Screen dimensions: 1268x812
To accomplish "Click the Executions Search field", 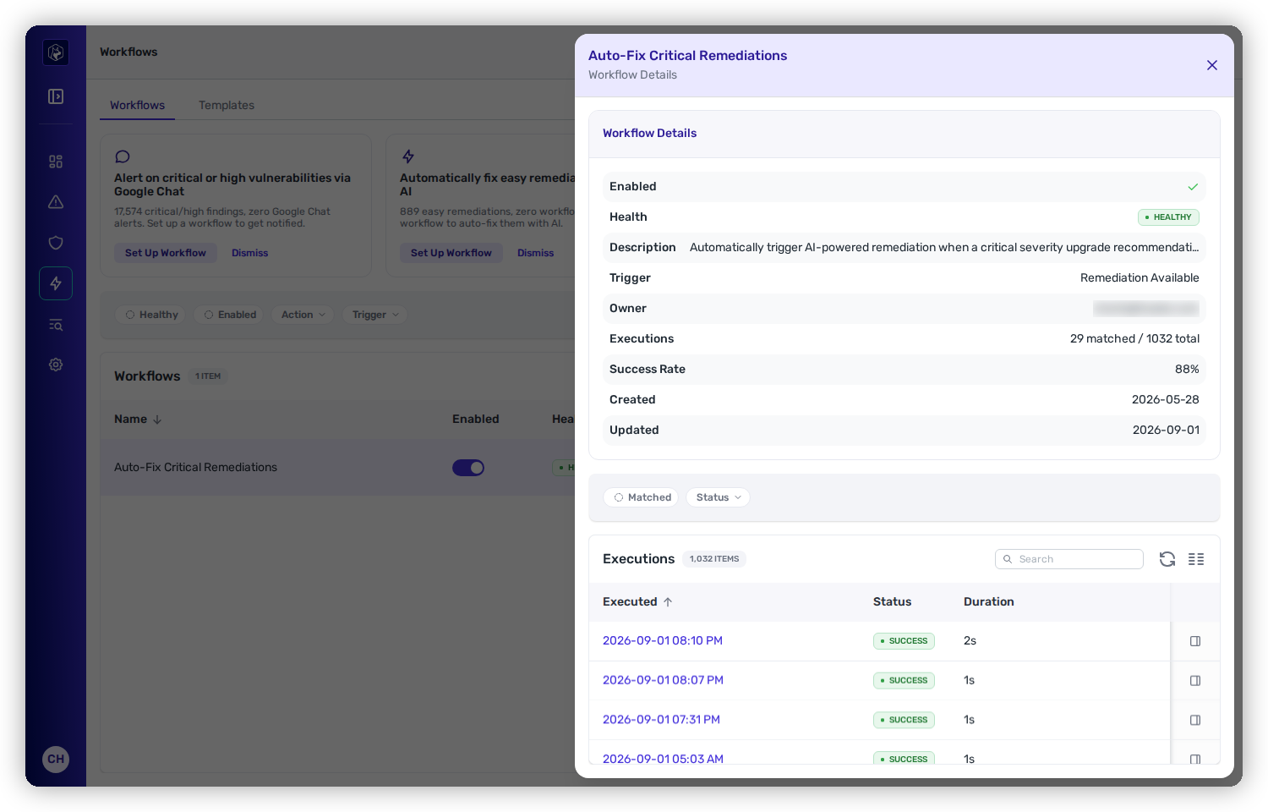I will pos(1069,559).
